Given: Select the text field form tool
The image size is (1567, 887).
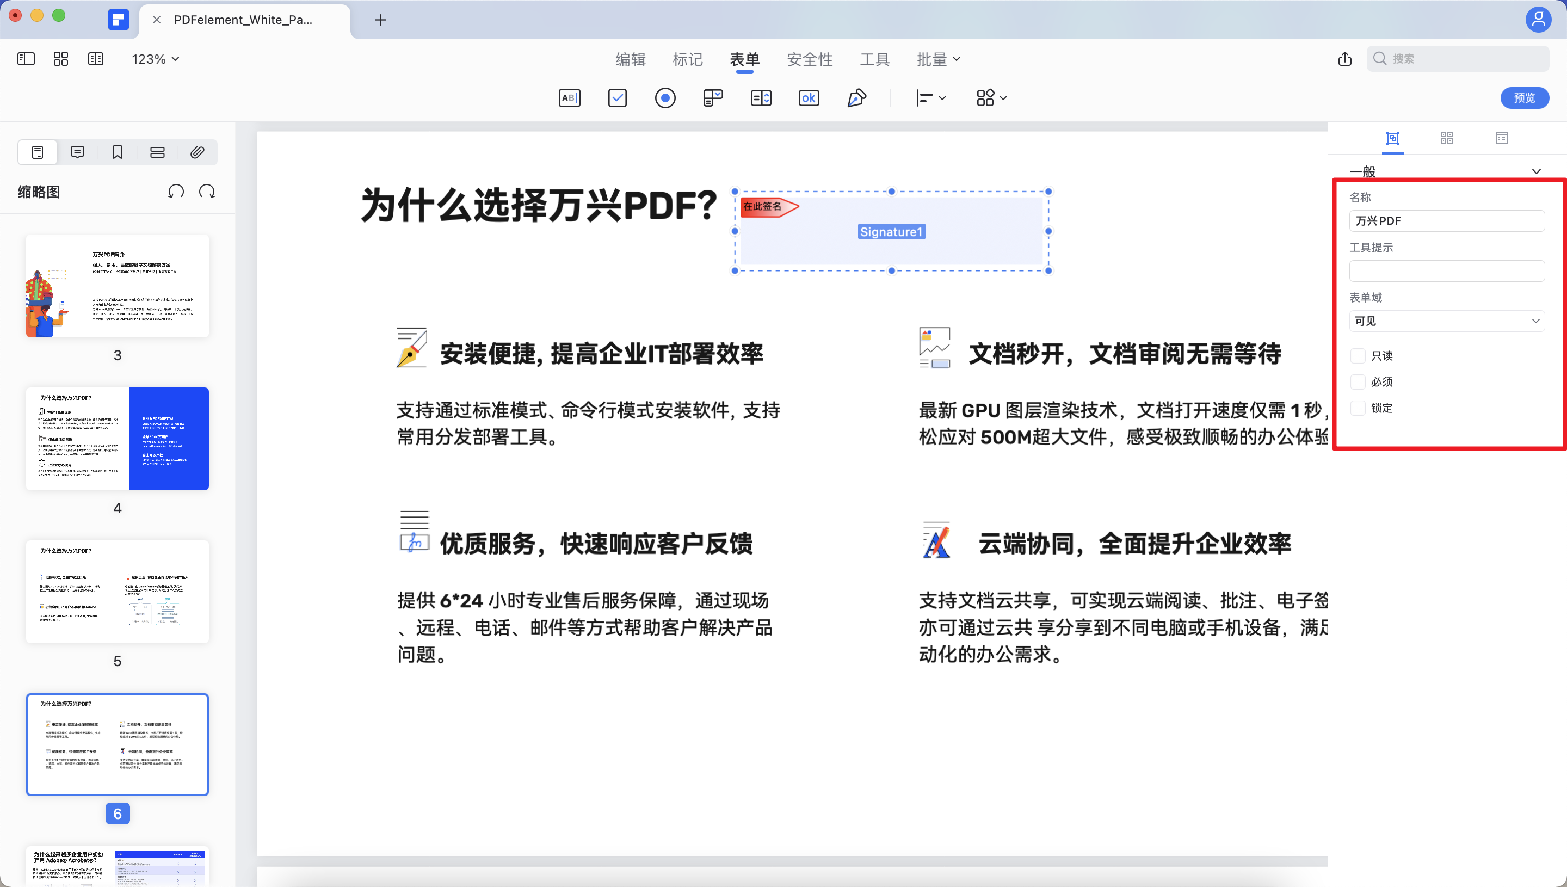Looking at the screenshot, I should [x=570, y=97].
